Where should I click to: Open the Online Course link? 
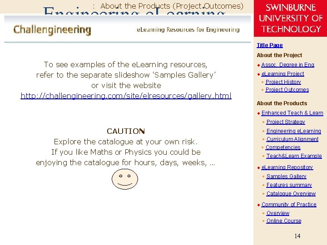(x=284, y=221)
